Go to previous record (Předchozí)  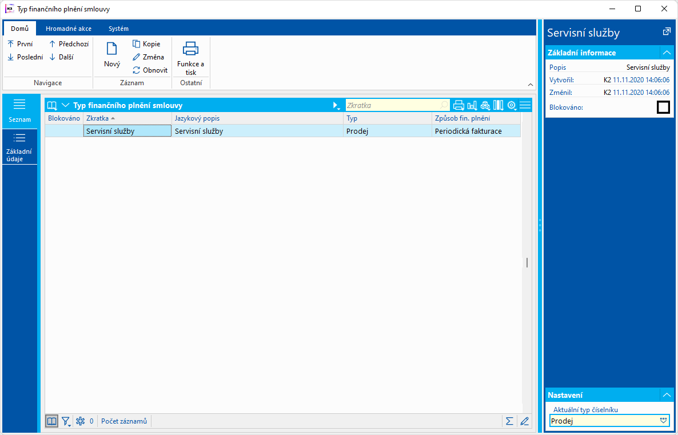coord(69,43)
